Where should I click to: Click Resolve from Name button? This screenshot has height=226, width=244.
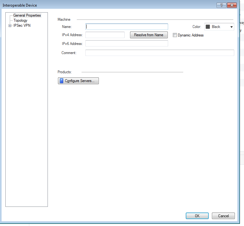[x=149, y=35]
